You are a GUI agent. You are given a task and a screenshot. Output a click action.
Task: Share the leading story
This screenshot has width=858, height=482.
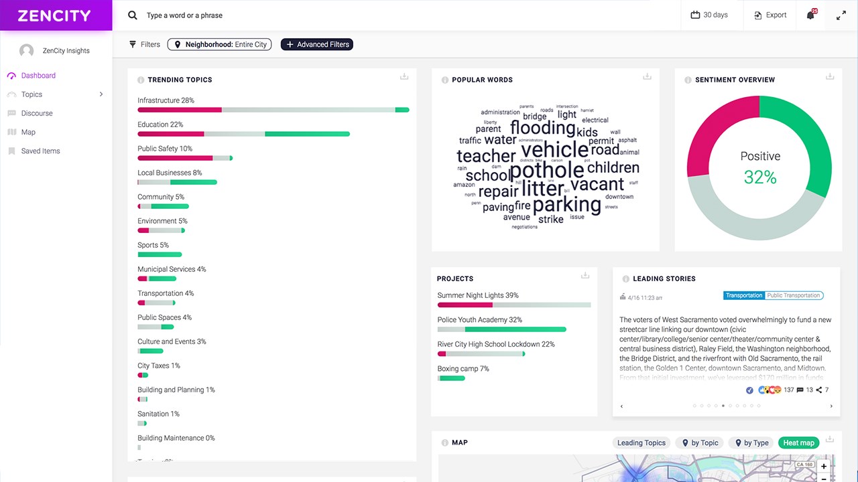pos(819,390)
